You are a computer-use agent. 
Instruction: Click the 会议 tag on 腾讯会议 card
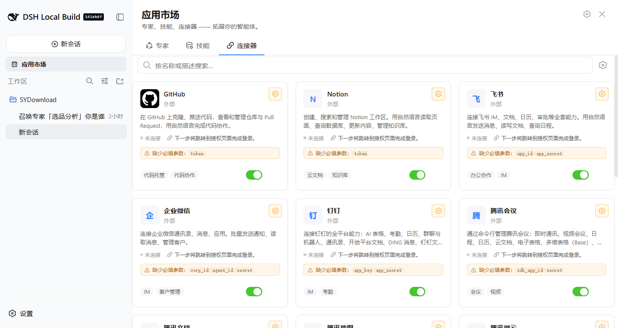point(476,292)
